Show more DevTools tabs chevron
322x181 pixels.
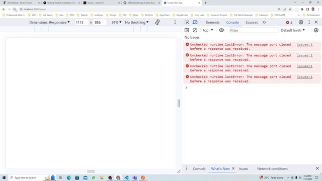(x=264, y=22)
